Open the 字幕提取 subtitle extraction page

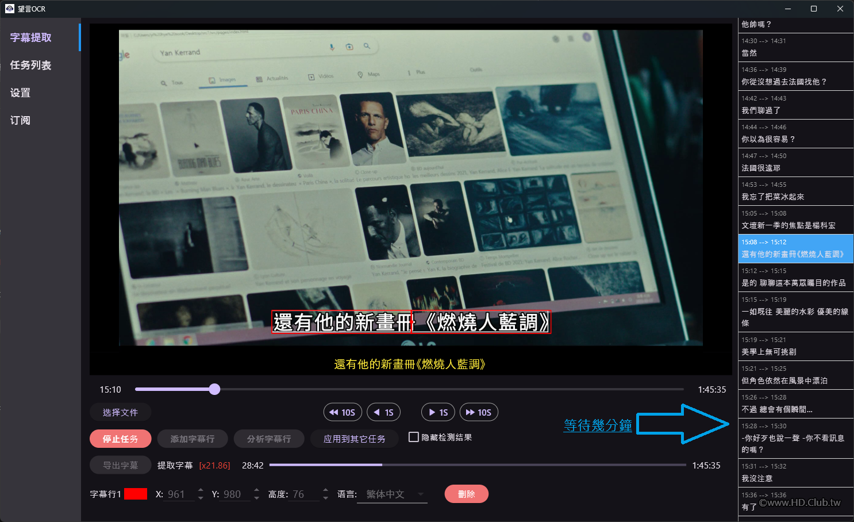tap(40, 37)
